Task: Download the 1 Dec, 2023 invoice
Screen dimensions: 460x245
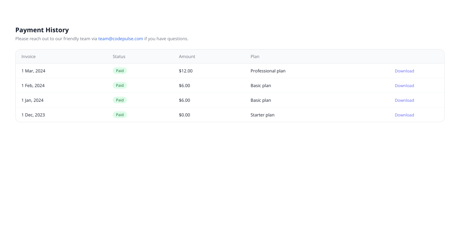Action: [404, 115]
